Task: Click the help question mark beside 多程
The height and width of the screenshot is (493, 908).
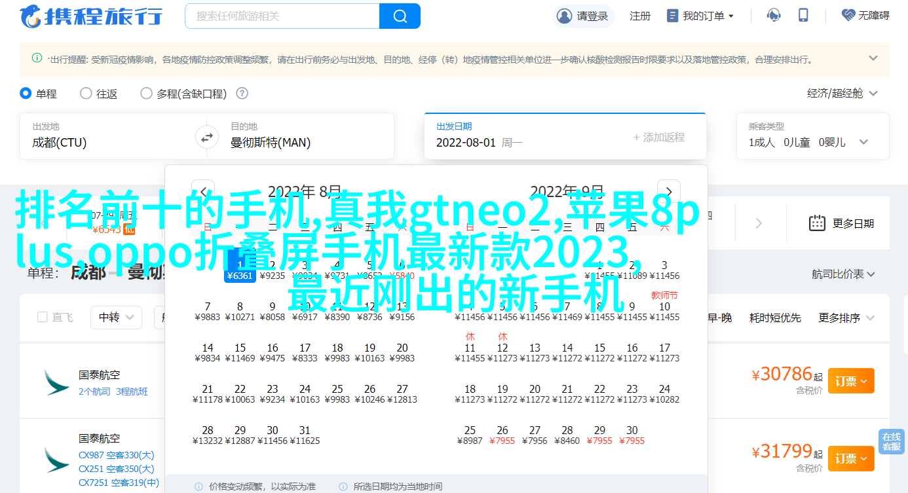Action: [x=242, y=94]
